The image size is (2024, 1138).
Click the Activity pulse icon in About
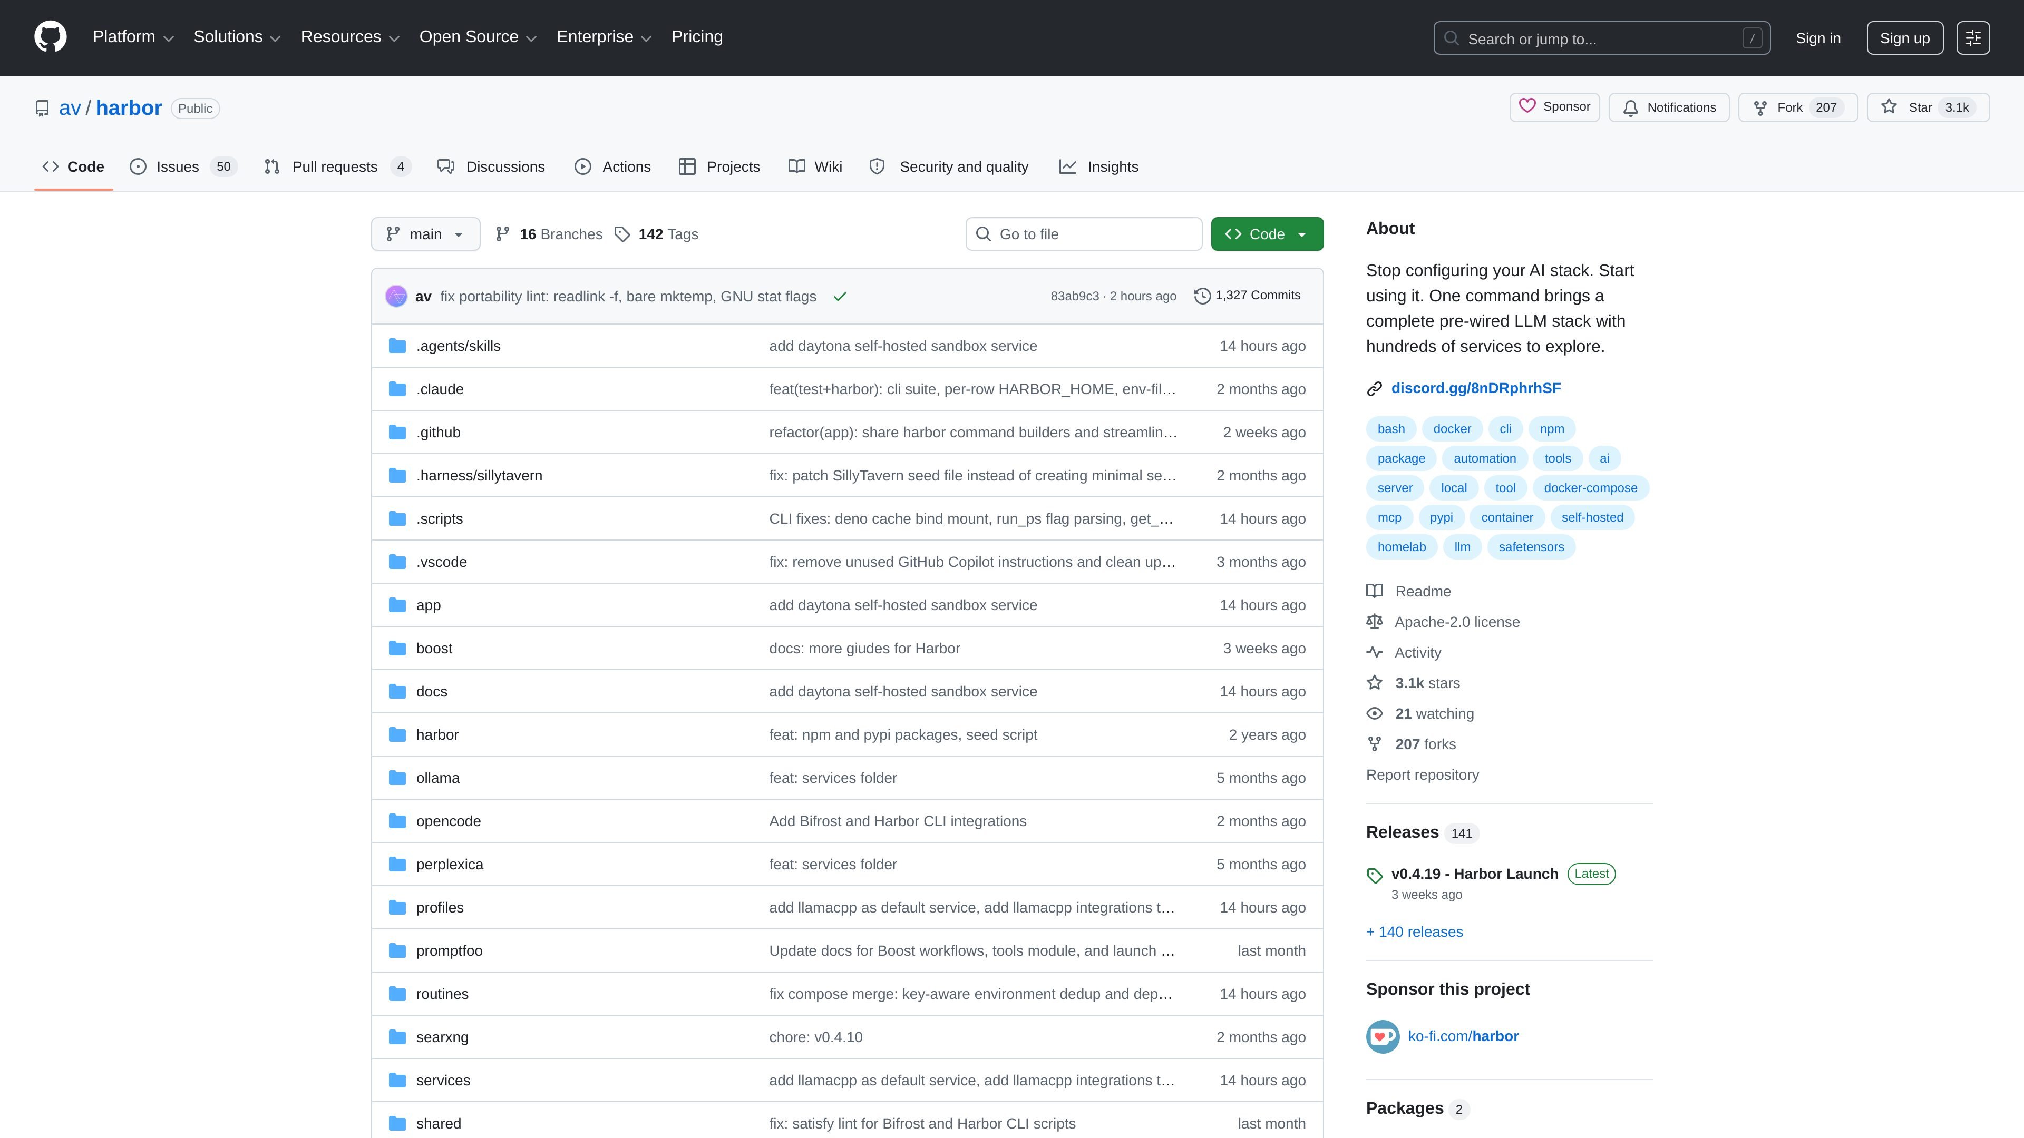point(1374,652)
